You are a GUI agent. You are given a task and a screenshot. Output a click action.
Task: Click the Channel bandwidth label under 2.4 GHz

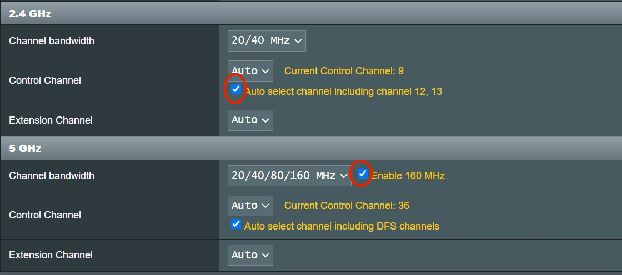(x=52, y=41)
